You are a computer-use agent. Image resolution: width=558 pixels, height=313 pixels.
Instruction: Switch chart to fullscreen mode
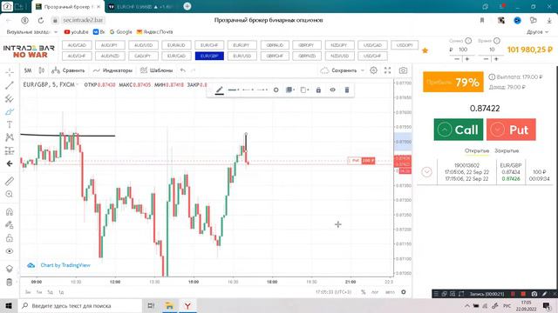387,70
